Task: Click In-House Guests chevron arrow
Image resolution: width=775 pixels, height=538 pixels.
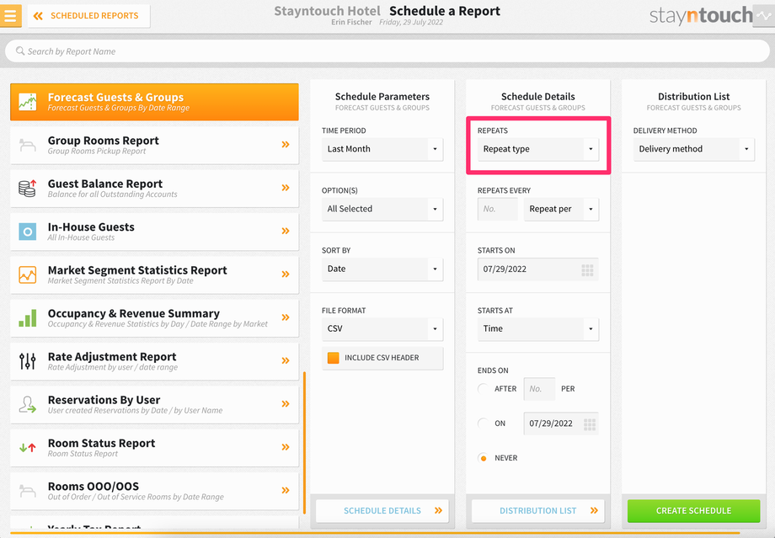Action: 286,232
